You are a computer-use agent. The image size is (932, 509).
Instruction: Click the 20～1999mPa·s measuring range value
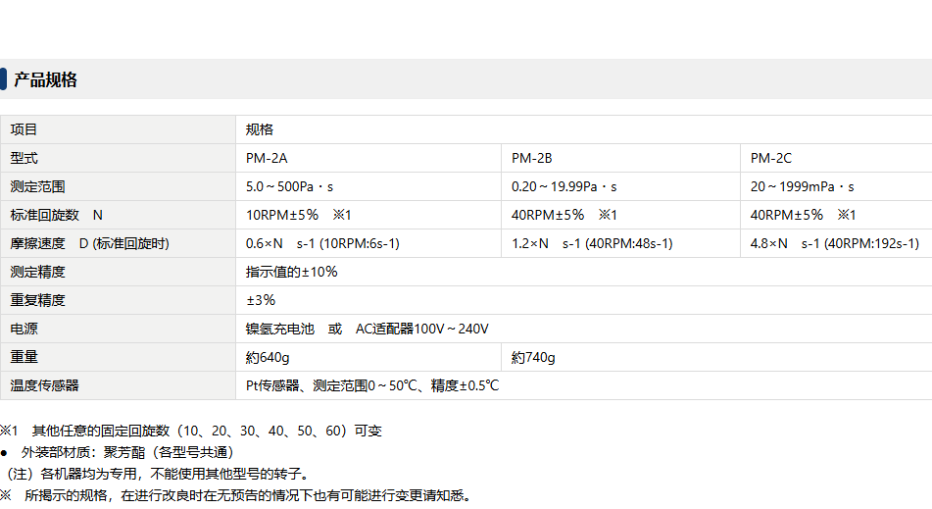click(803, 186)
